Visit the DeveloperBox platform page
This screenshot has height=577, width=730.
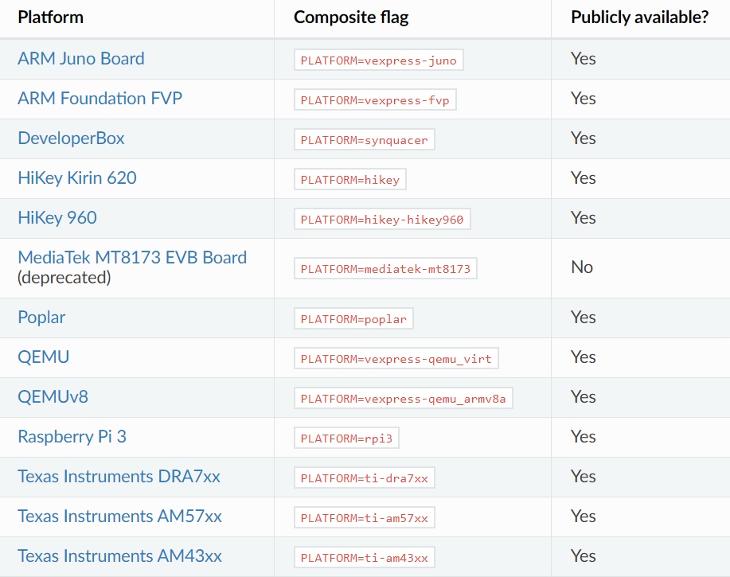tap(71, 138)
